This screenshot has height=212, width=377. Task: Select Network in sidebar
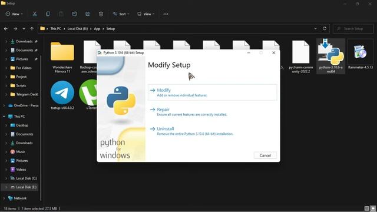21,198
